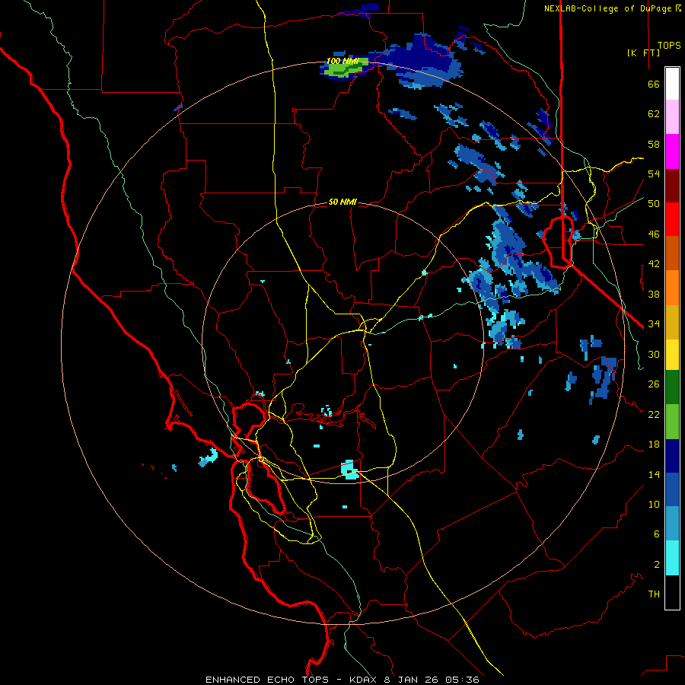Click the black TH legend swatch
685x685 pixels.
tap(672, 592)
